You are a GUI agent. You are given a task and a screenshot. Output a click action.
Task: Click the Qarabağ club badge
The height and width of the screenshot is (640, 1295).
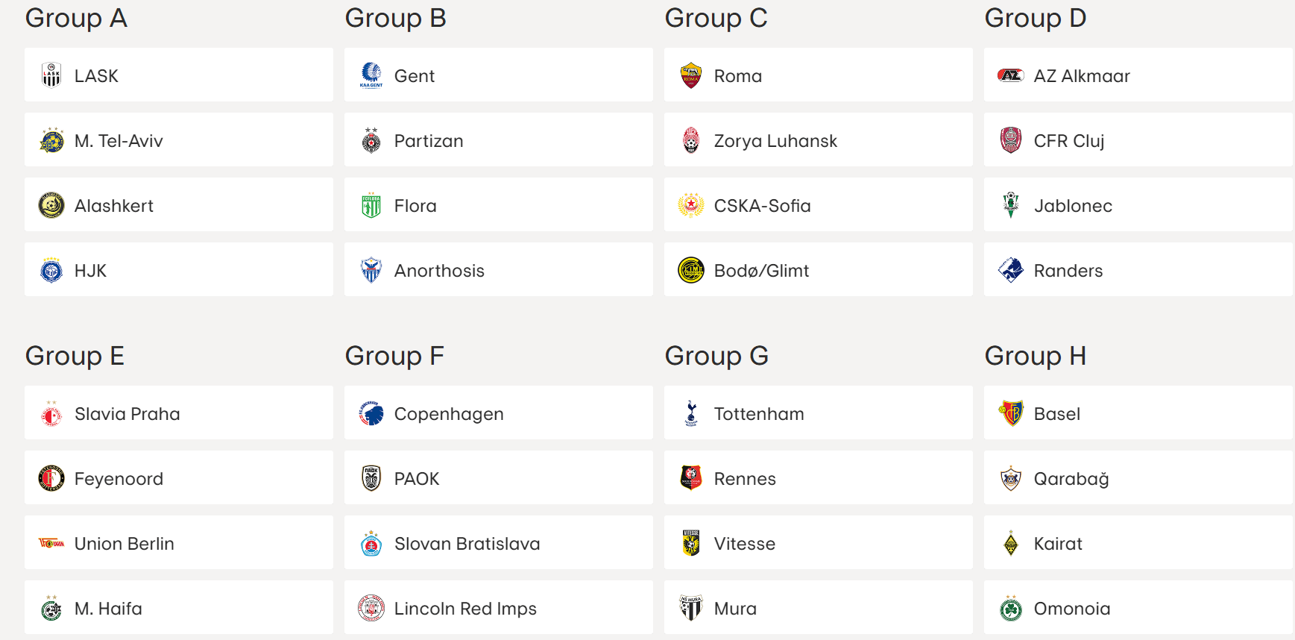pyautogui.click(x=1011, y=478)
